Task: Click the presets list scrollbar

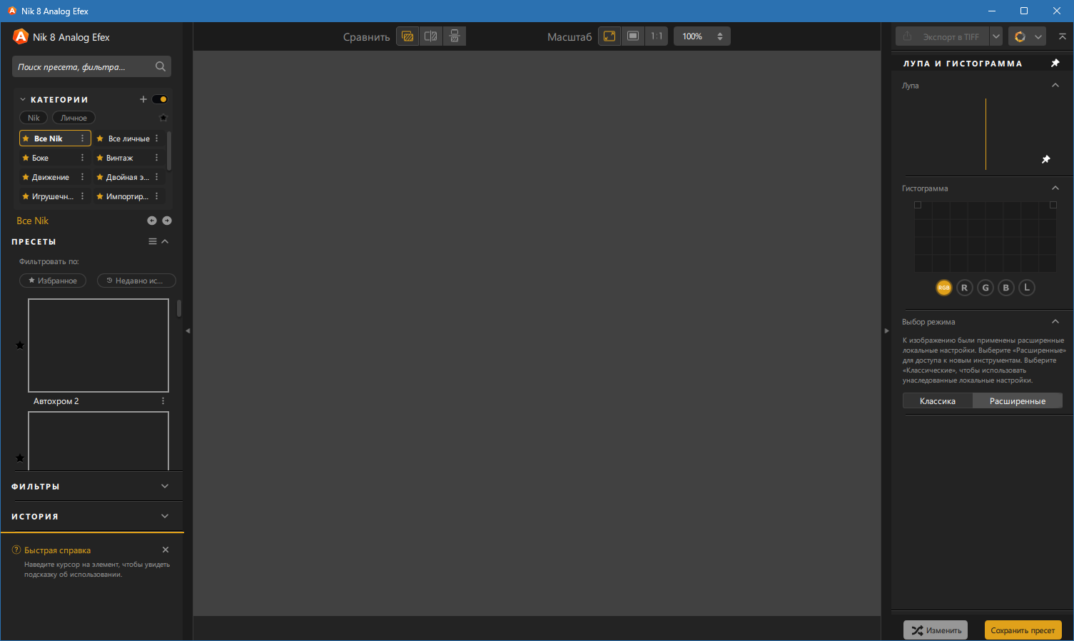Action: pyautogui.click(x=179, y=308)
